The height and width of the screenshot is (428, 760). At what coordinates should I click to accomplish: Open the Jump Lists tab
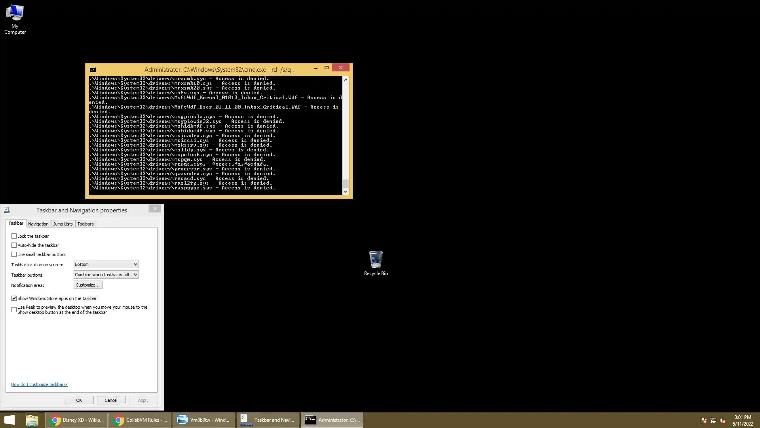point(63,224)
